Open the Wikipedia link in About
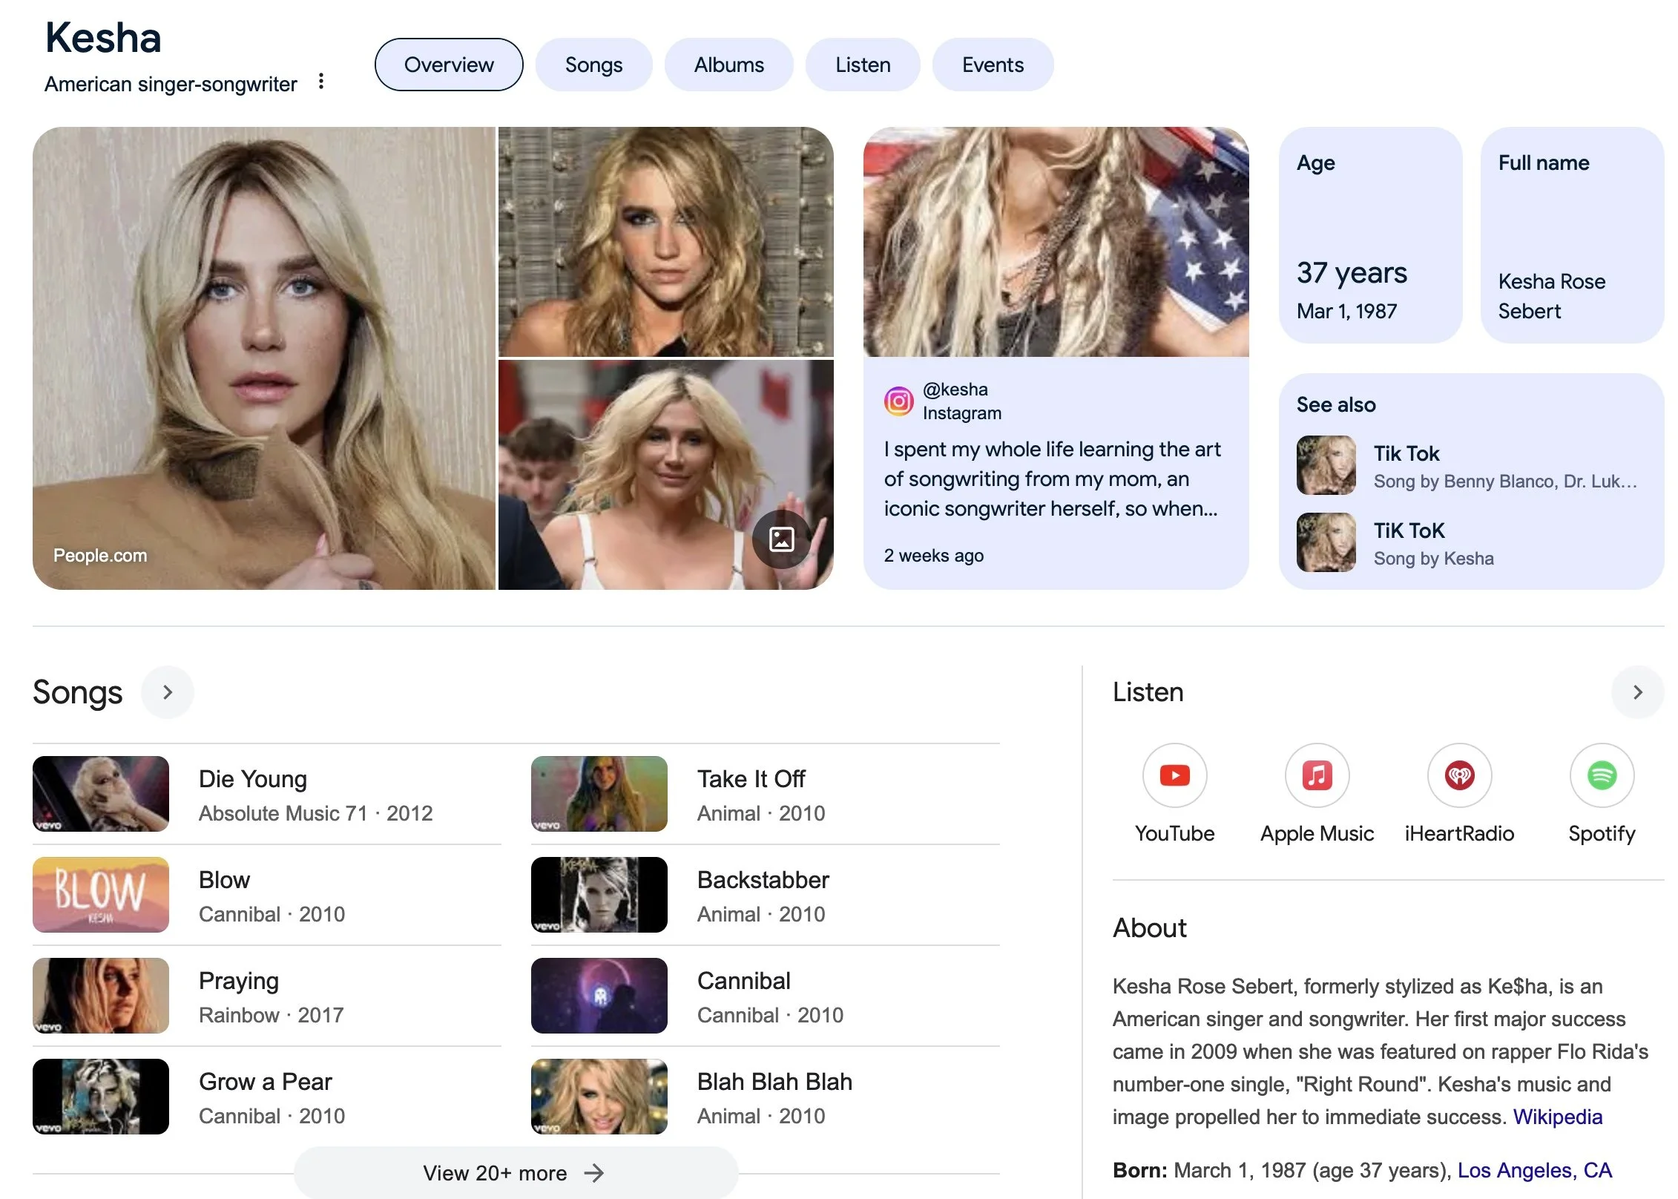1678x1199 pixels. 1557,1117
